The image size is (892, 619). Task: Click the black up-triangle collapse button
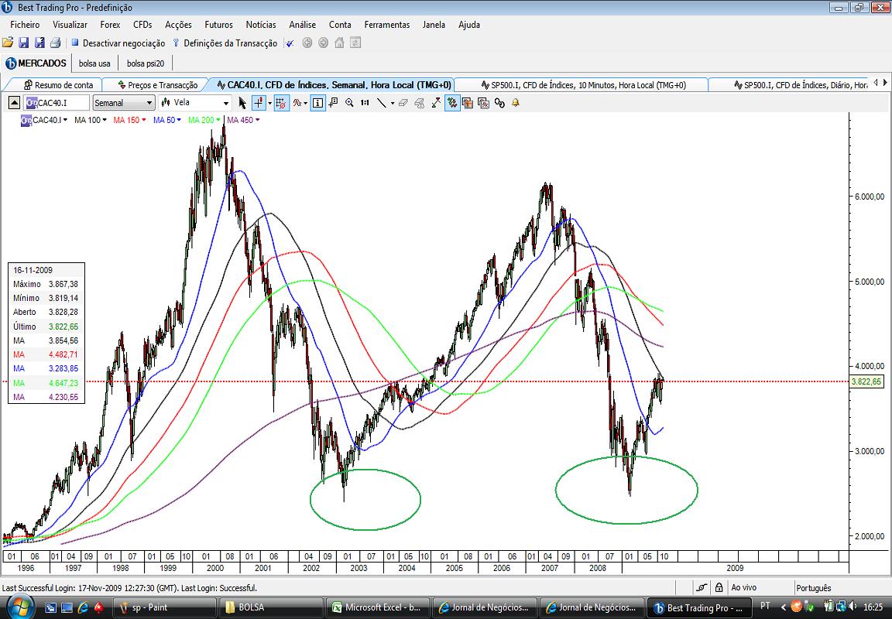coord(15,103)
